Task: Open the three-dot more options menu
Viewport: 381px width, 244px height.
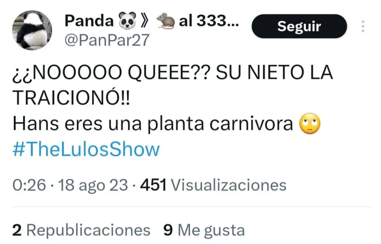Action: click(363, 26)
